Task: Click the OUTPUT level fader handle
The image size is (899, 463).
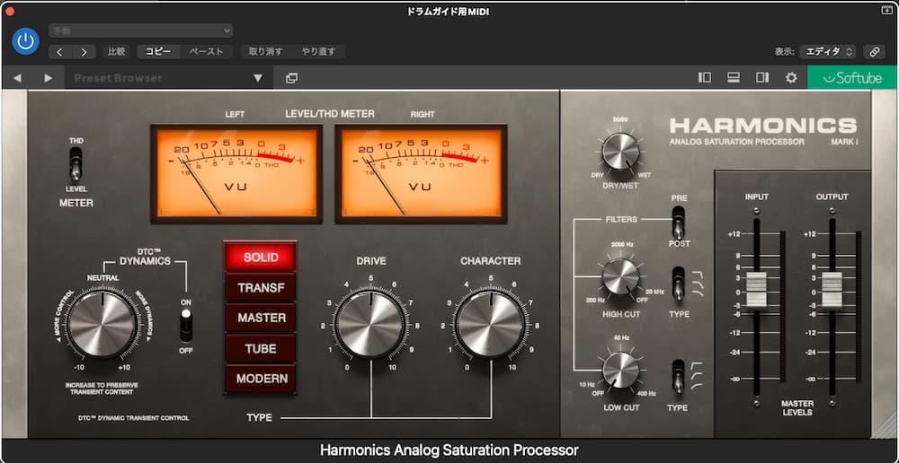Action: pyautogui.click(x=832, y=290)
